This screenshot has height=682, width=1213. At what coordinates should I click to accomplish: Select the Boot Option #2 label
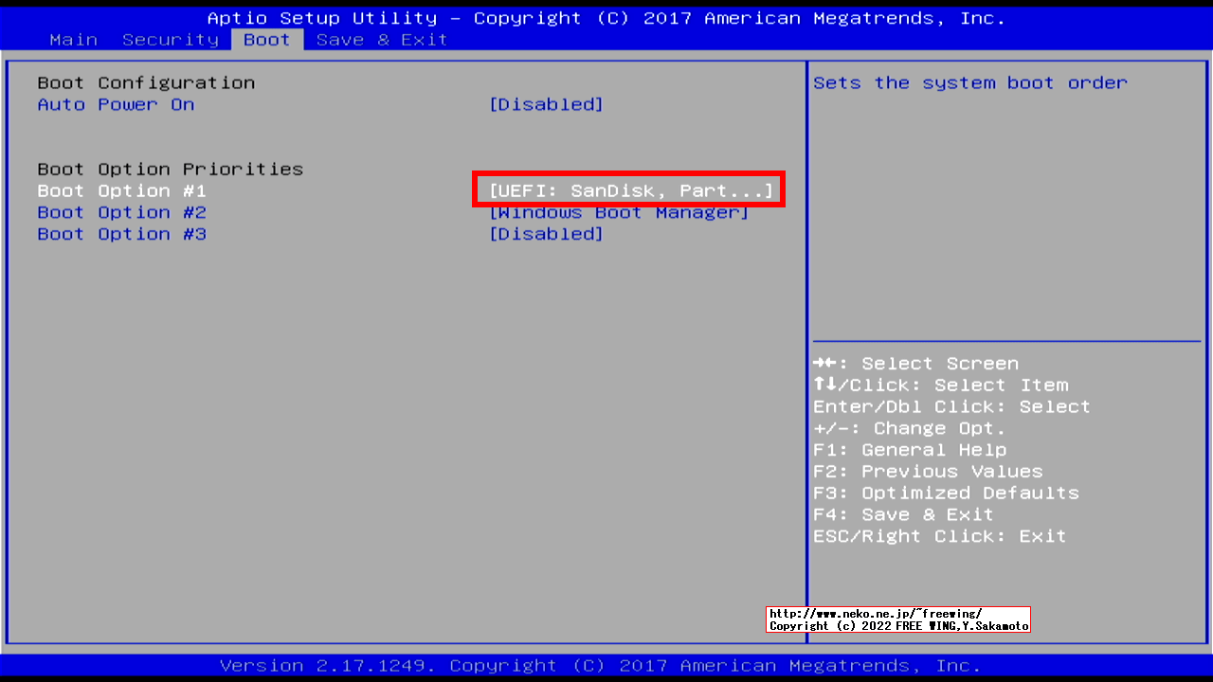point(121,213)
